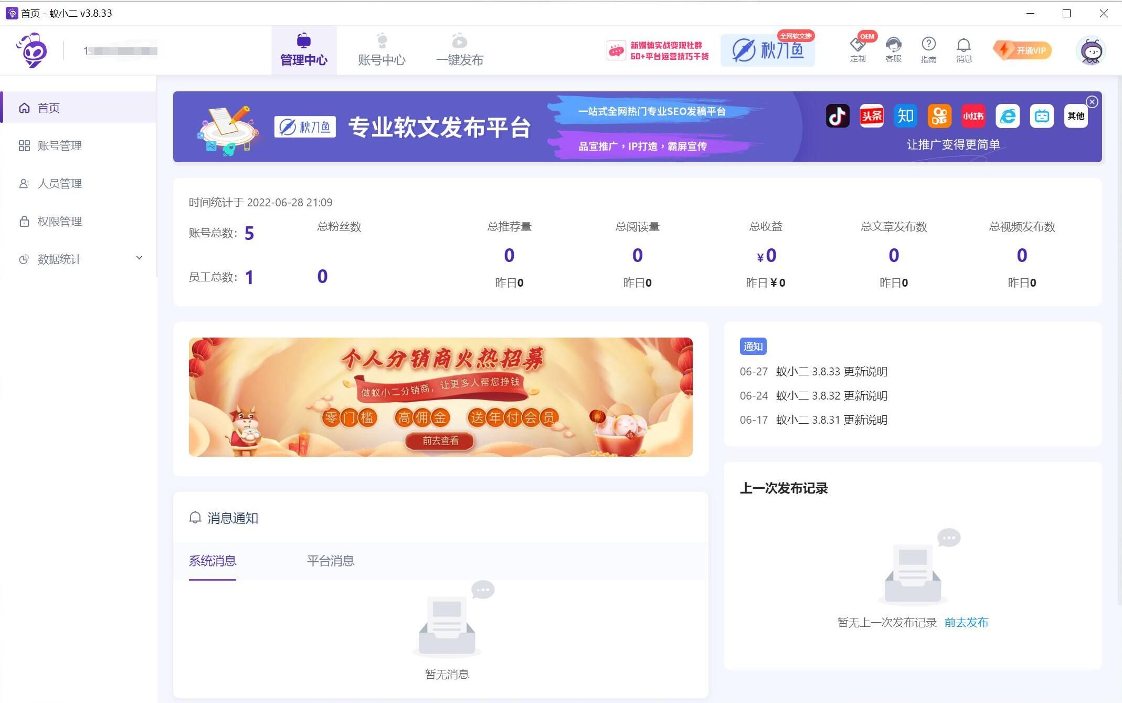Open 权限管理 in the sidebar
This screenshot has width=1122, height=703.
tap(78, 221)
